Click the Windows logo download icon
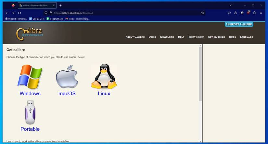This screenshot has height=144, width=268. click(x=30, y=77)
